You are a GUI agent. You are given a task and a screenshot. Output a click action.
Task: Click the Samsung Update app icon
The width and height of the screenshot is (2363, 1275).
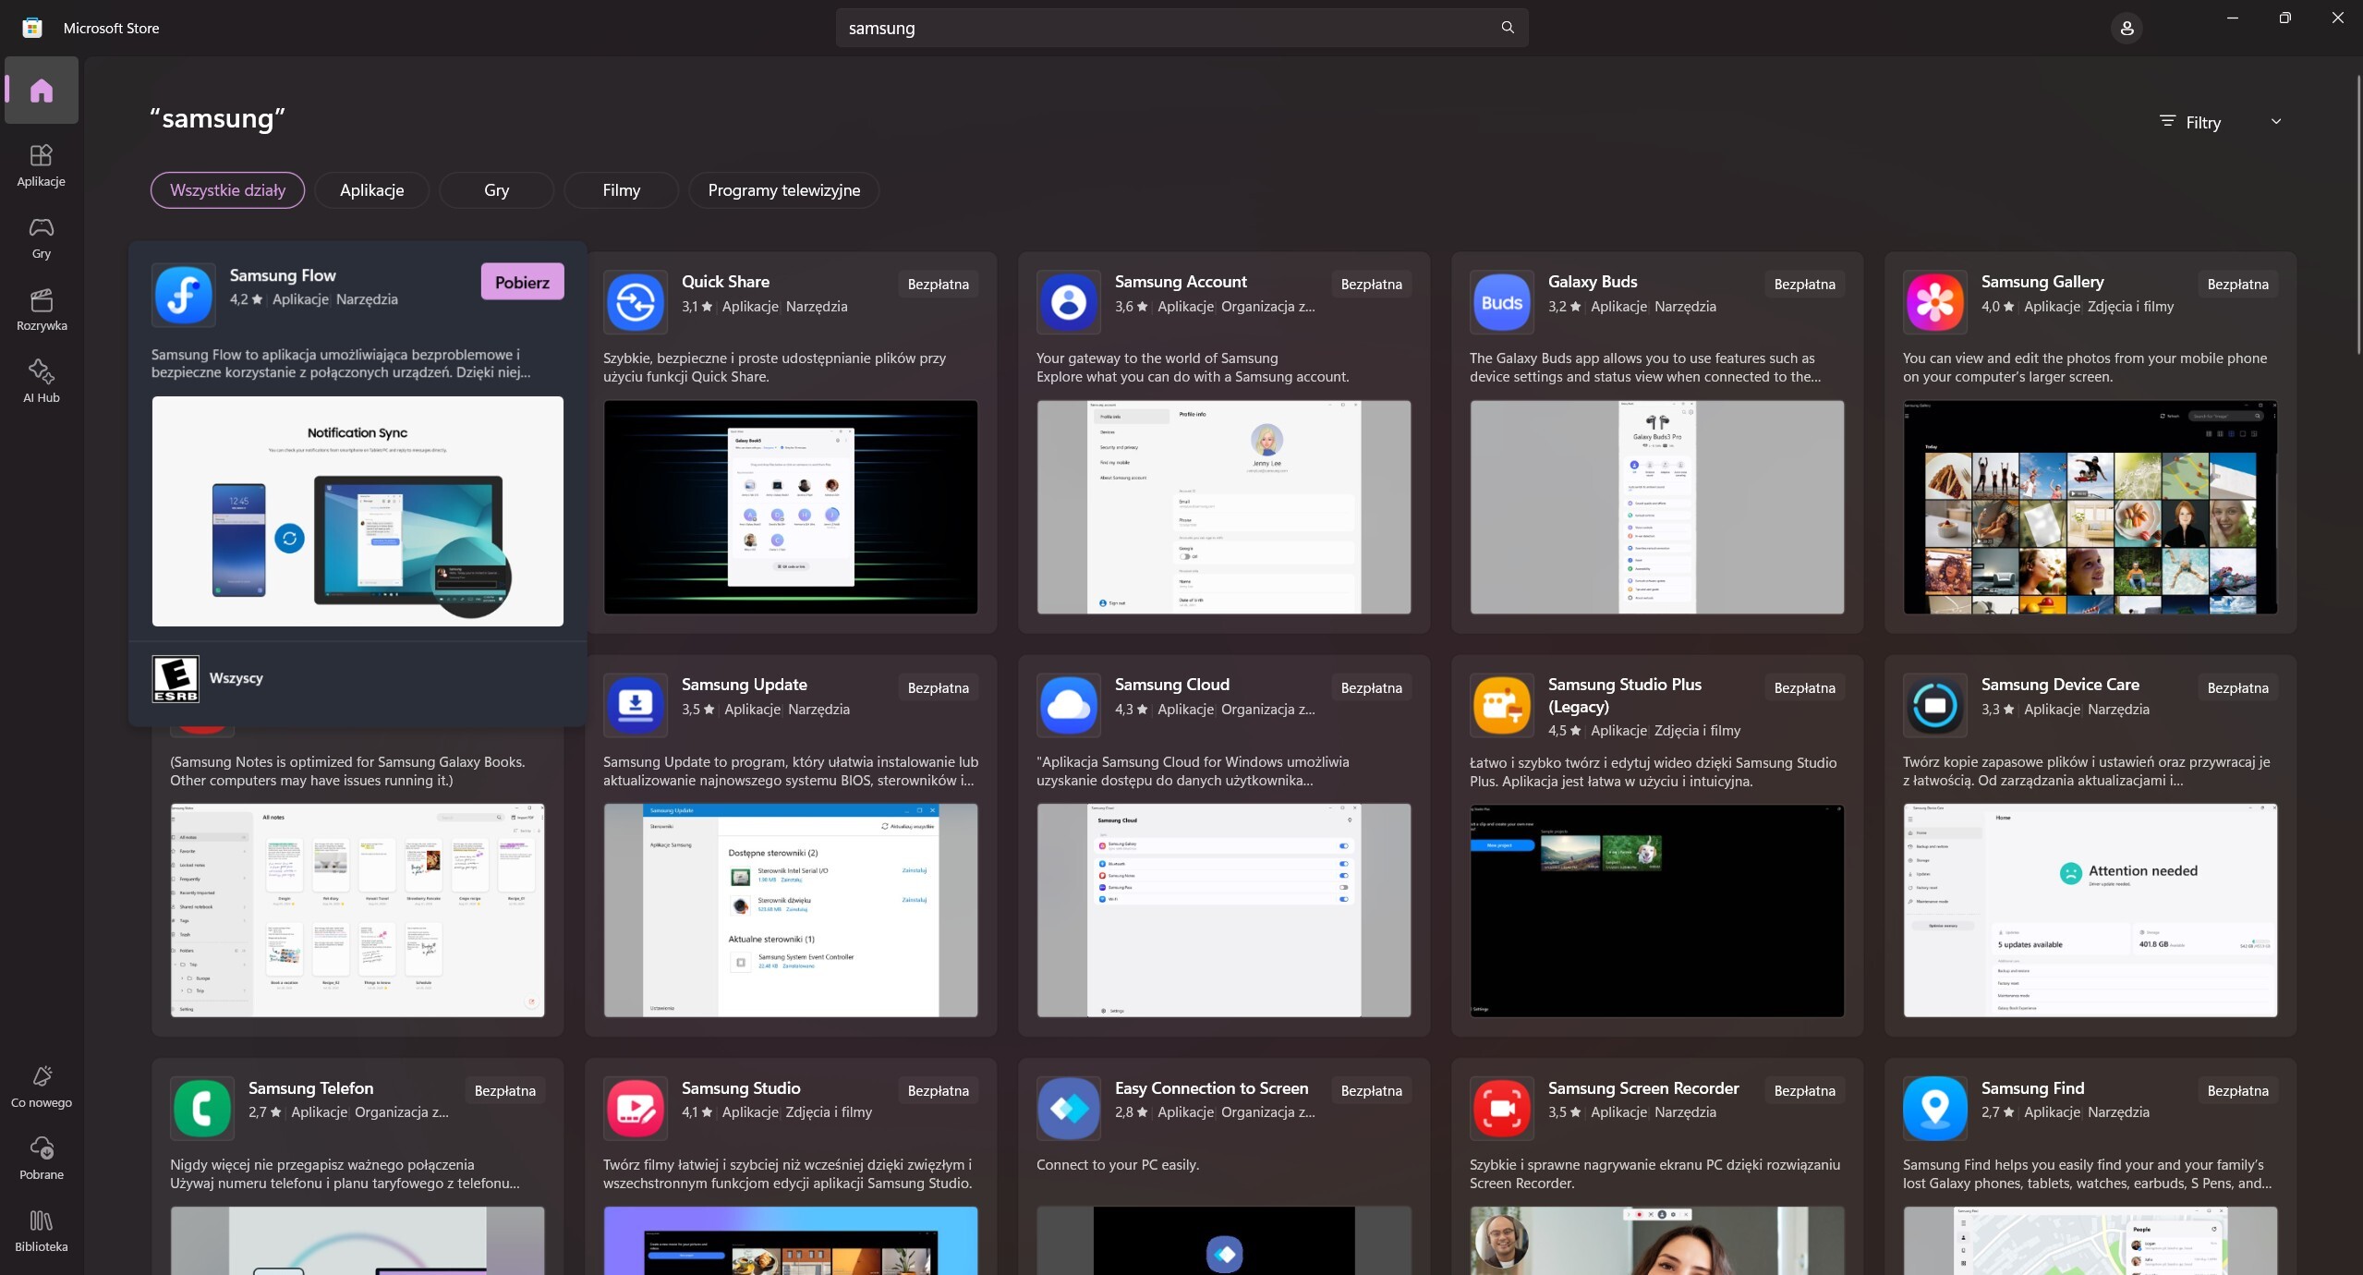[636, 705]
